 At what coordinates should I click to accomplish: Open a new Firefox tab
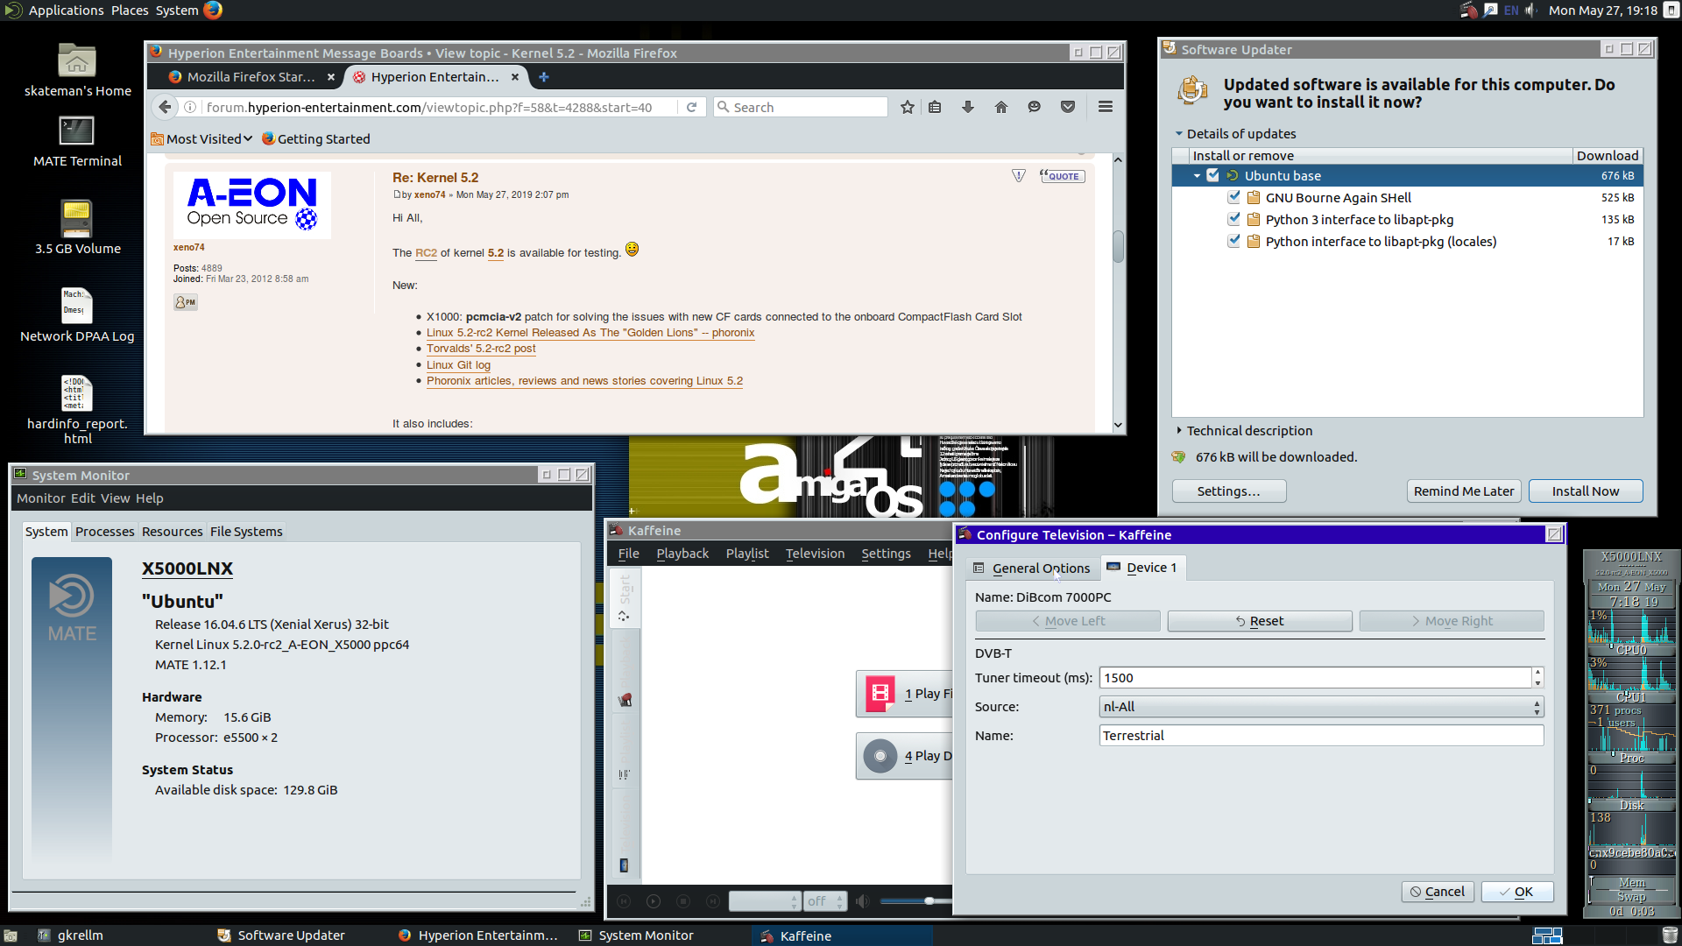[x=544, y=77]
